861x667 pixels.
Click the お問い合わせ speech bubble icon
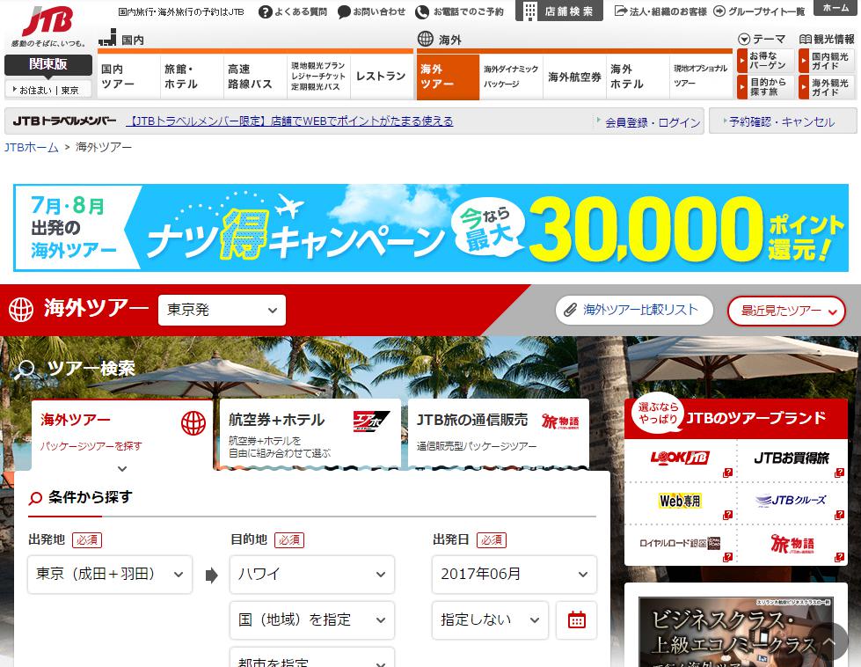344,11
